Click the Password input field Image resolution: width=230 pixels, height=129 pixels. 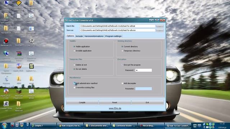[144, 70]
